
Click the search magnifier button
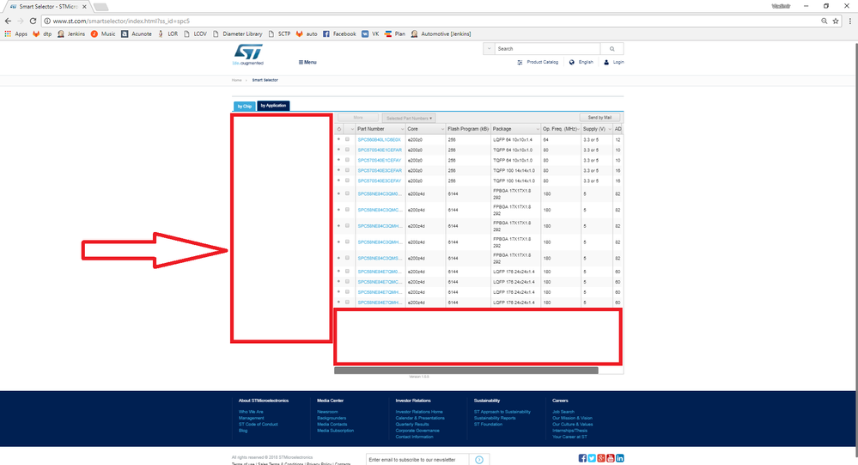pyautogui.click(x=612, y=49)
